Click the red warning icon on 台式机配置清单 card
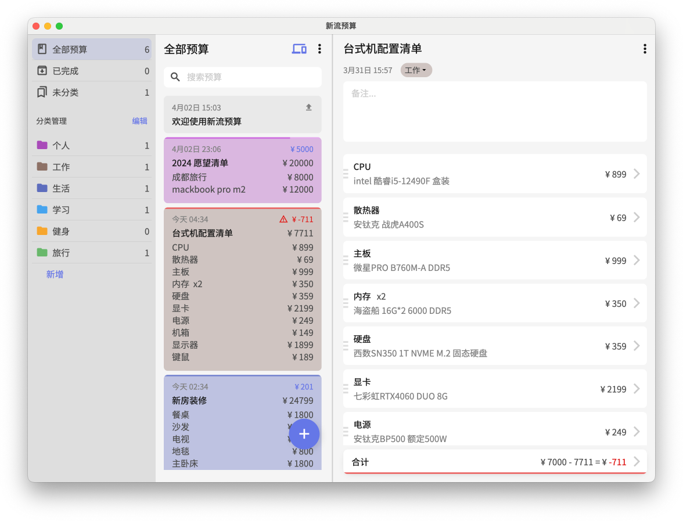Image resolution: width=683 pixels, height=521 pixels. point(283,219)
